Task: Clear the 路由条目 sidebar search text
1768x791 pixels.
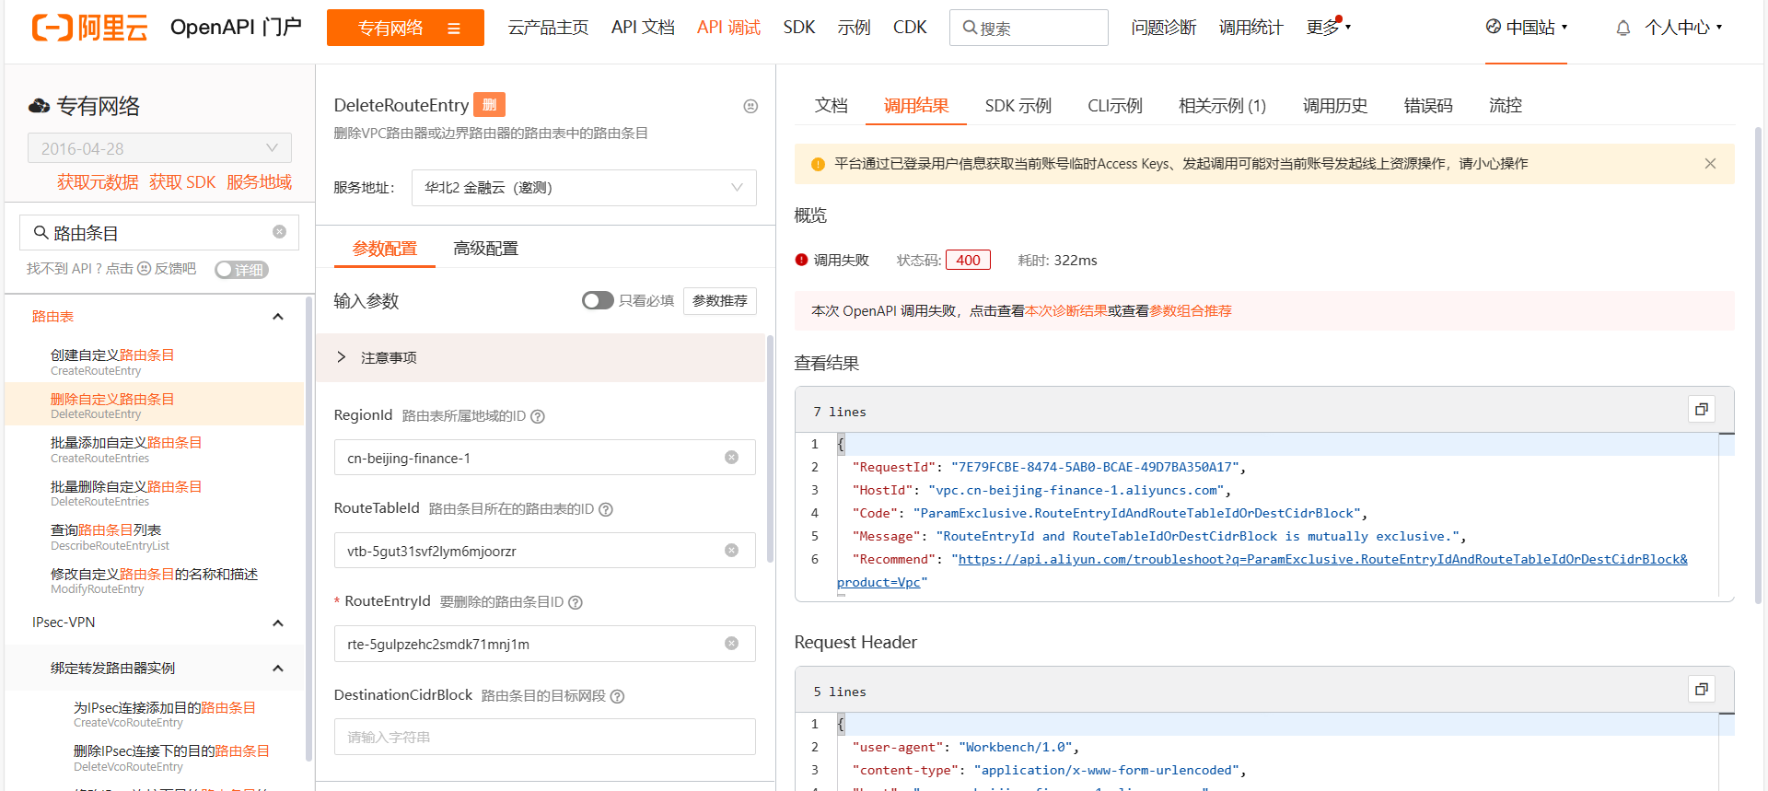Action: click(279, 232)
